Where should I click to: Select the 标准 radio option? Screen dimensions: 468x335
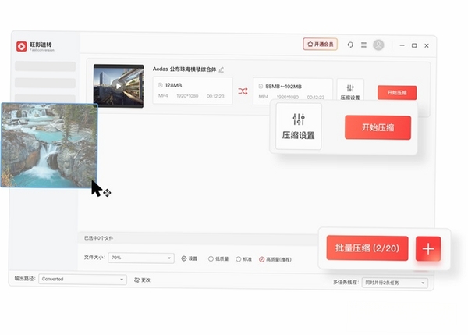pyautogui.click(x=244, y=259)
